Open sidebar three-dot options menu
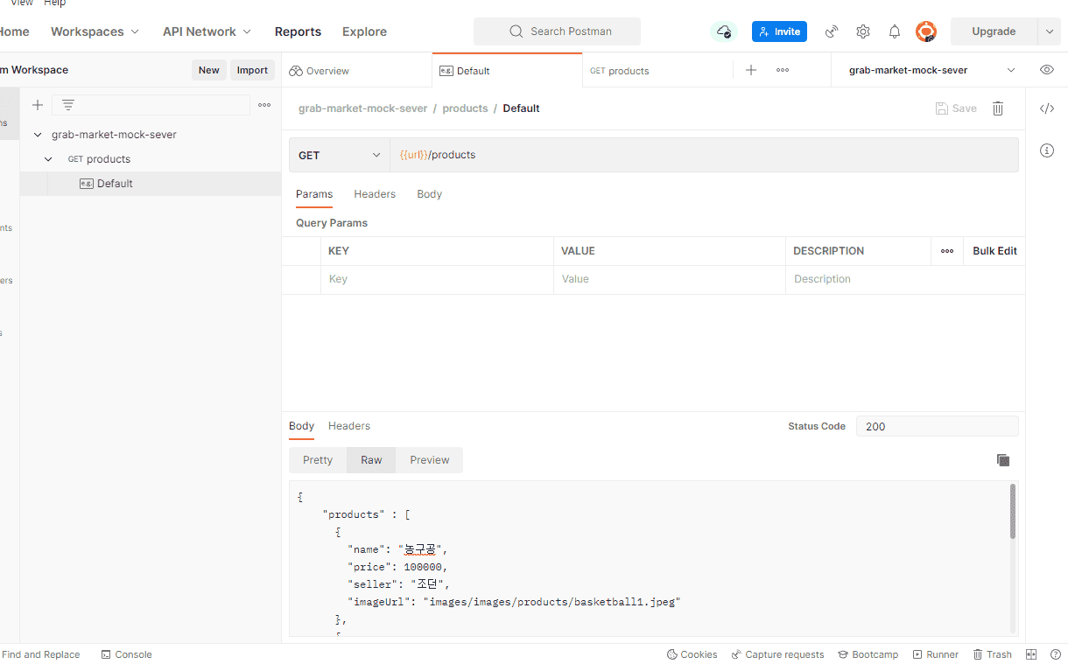Screen dimensions: 1068x664 (264, 105)
